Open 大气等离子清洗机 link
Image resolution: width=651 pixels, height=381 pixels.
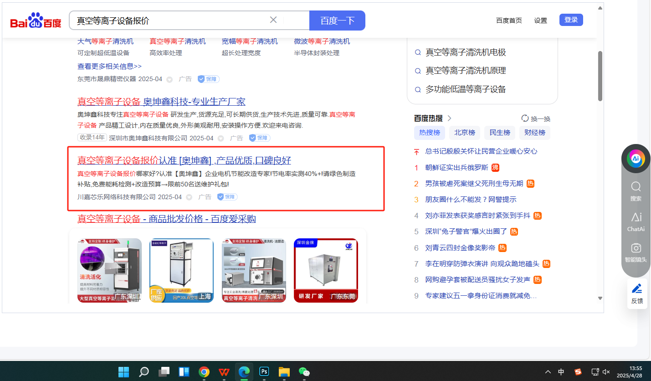click(x=106, y=41)
